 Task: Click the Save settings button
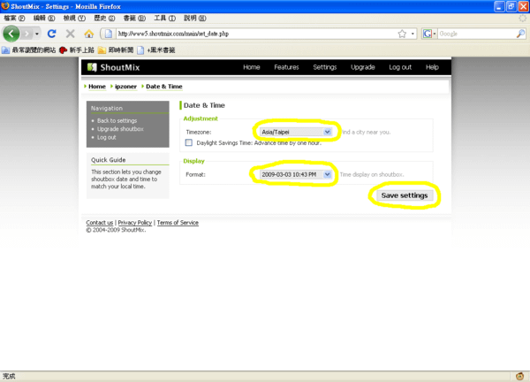pos(405,195)
